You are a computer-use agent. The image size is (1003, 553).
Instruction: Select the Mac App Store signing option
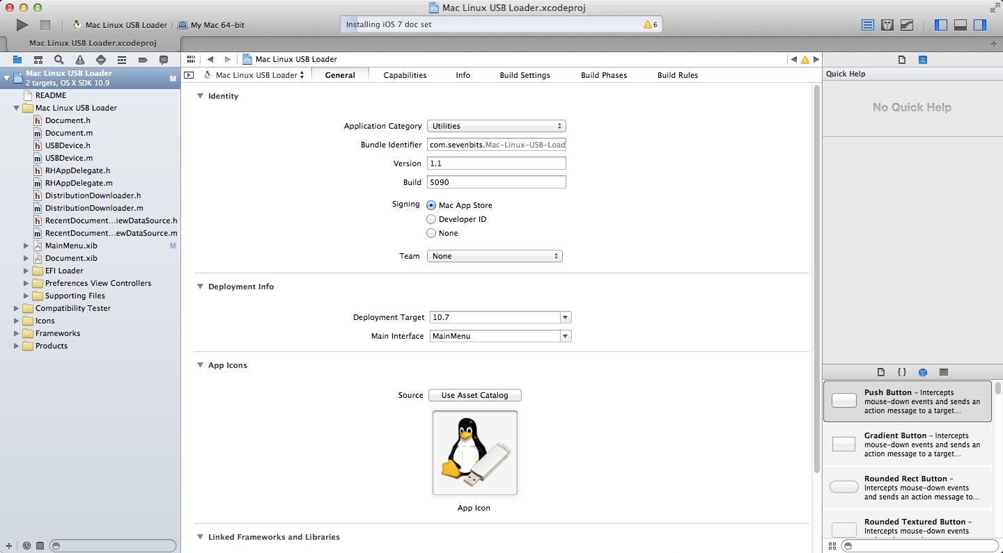(x=460, y=205)
